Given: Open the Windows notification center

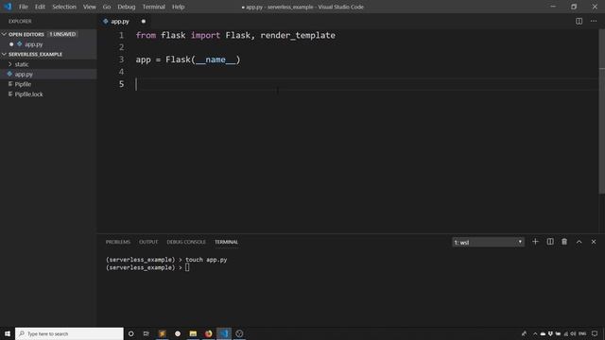Looking at the screenshot, I should pyautogui.click(x=595, y=333).
